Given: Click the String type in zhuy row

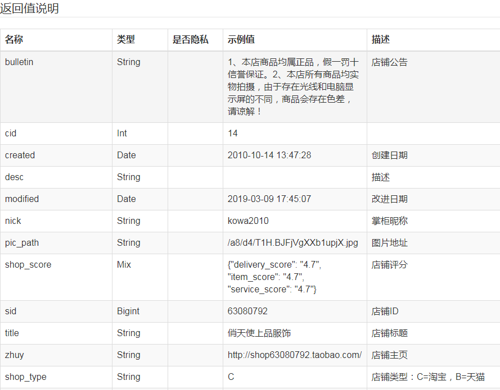Looking at the screenshot, I should tap(128, 355).
